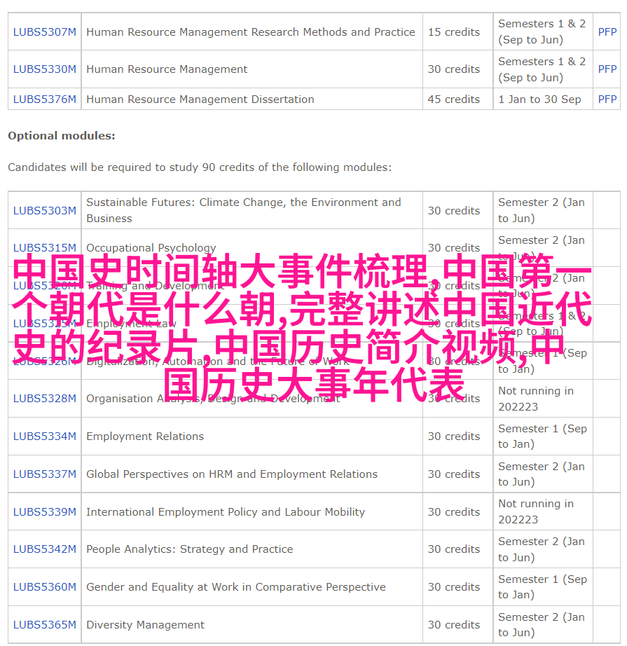The height and width of the screenshot is (646, 627).
Task: Open the LUBS5365M Diversity Management link
Action: [44, 624]
